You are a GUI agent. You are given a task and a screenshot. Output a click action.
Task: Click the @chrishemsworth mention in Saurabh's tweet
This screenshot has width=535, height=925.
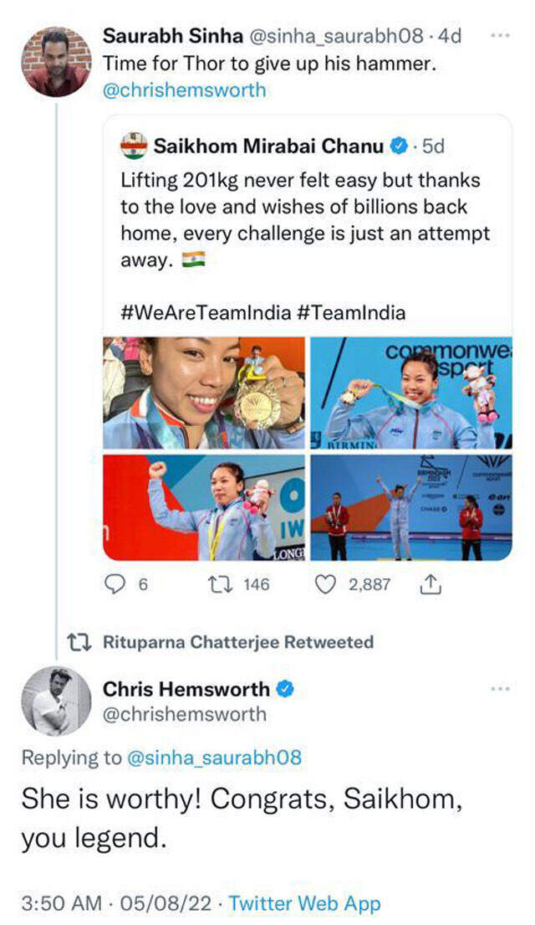click(185, 90)
